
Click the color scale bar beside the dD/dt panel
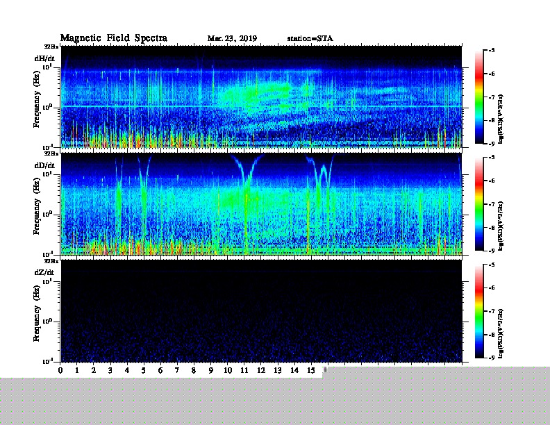click(478, 204)
